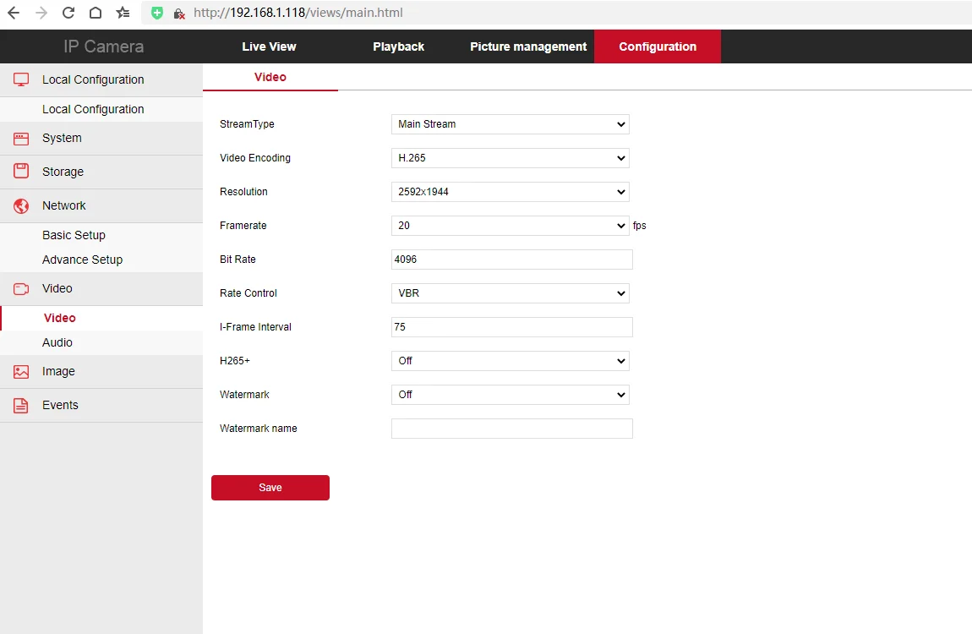Switch to the Live View tab
This screenshot has width=972, height=634.
click(269, 46)
